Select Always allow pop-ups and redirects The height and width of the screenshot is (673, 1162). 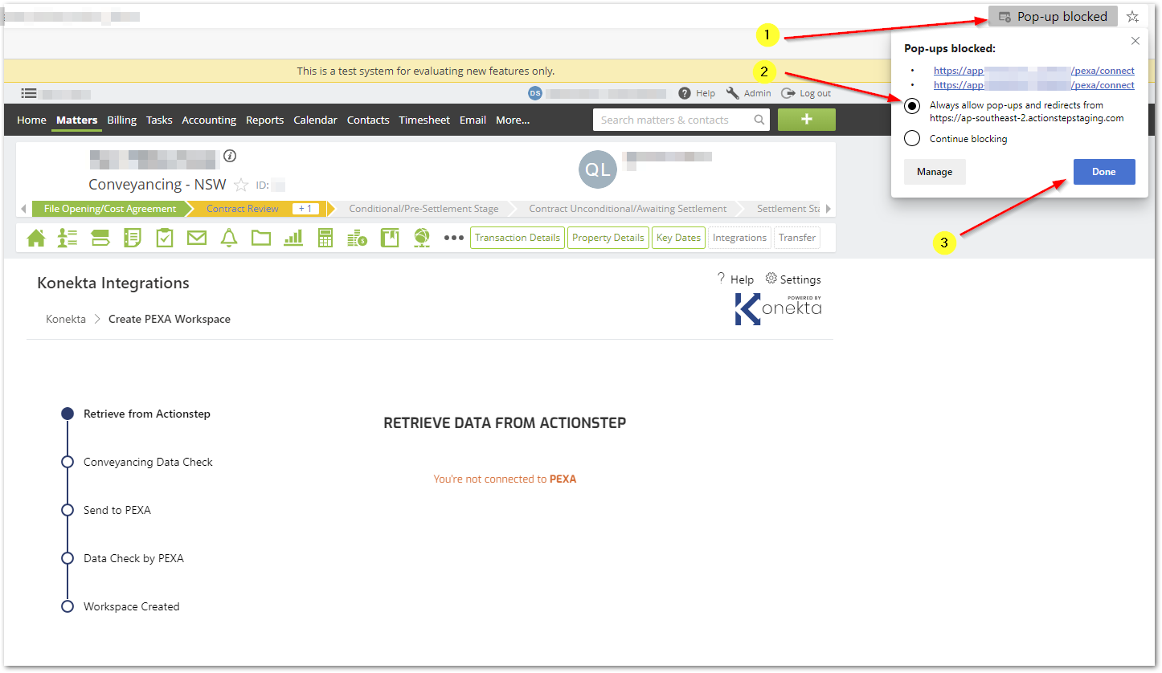(912, 106)
